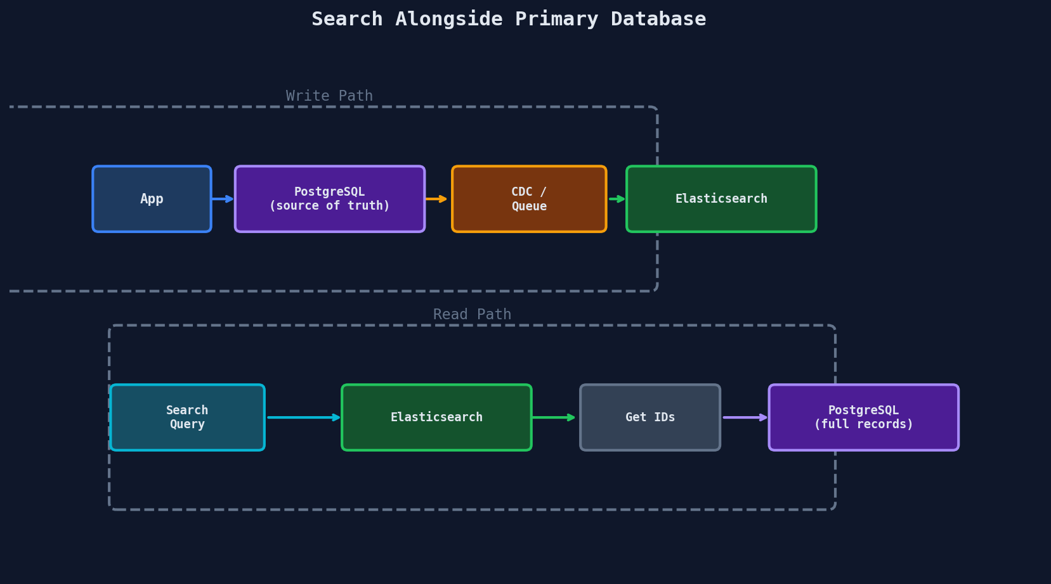The height and width of the screenshot is (584, 1051).
Task: Select the Search Query node
Action: pos(187,417)
